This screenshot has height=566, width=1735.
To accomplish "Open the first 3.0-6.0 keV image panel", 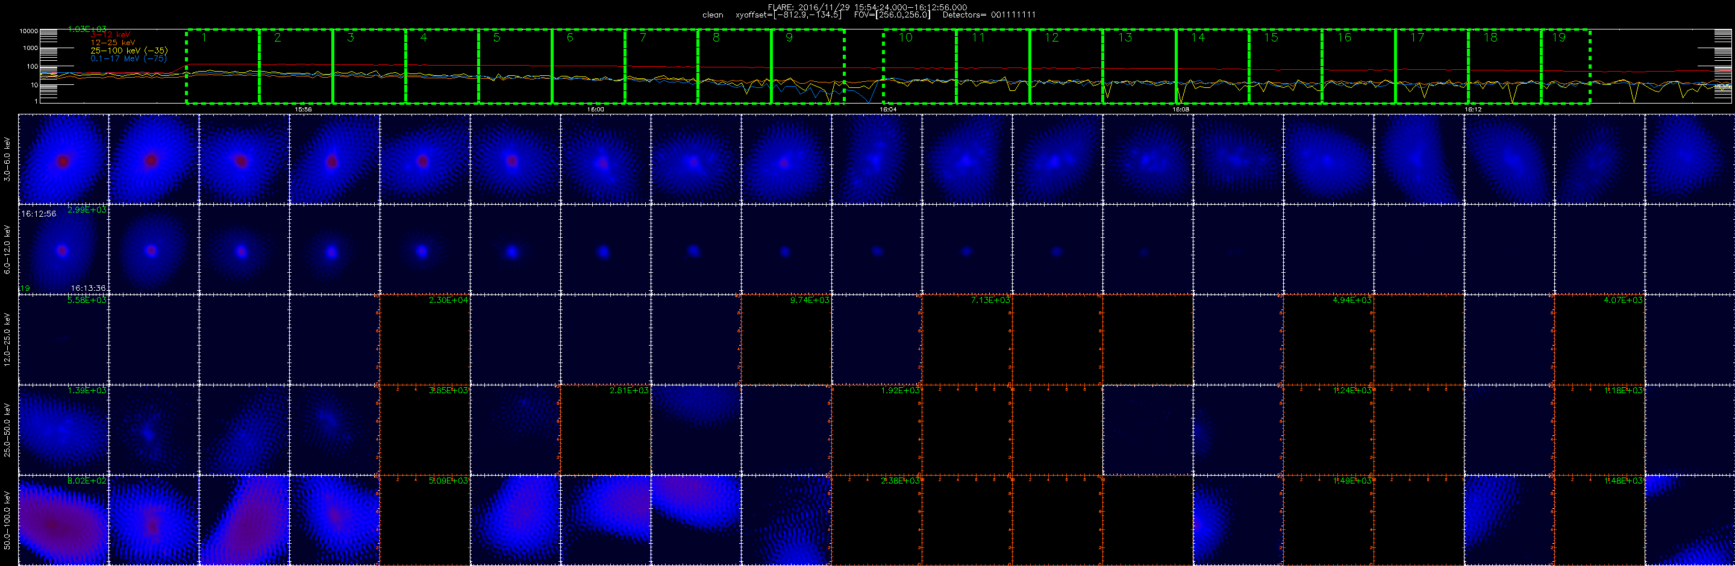I will coord(63,159).
